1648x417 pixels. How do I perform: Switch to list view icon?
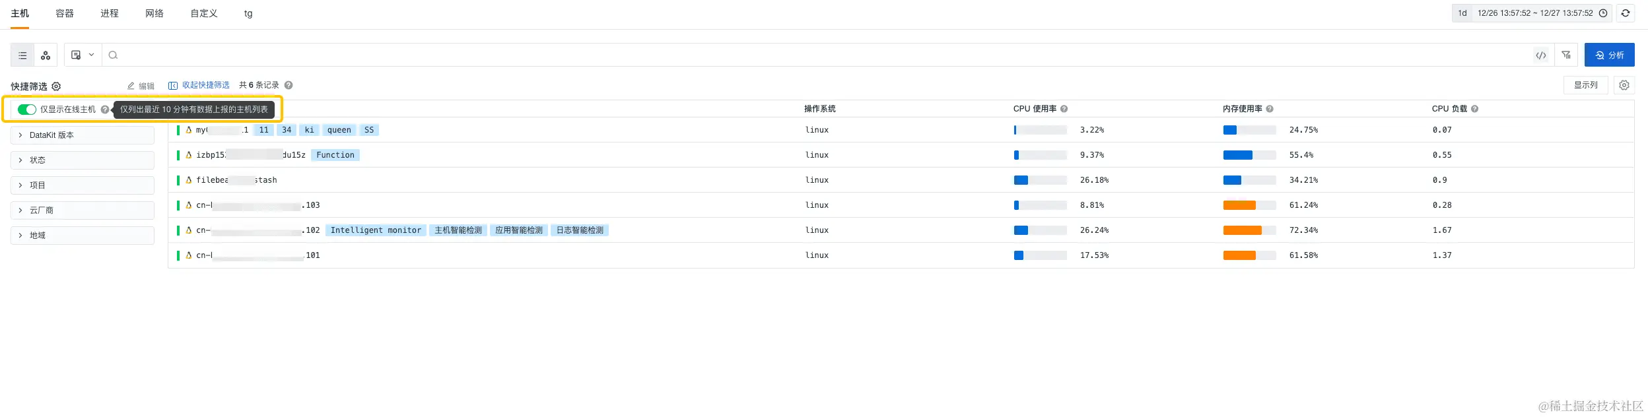point(22,55)
